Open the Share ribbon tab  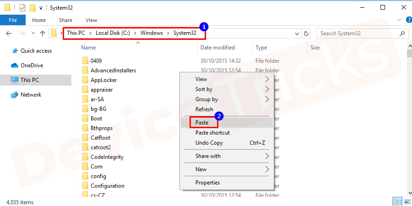(65, 20)
